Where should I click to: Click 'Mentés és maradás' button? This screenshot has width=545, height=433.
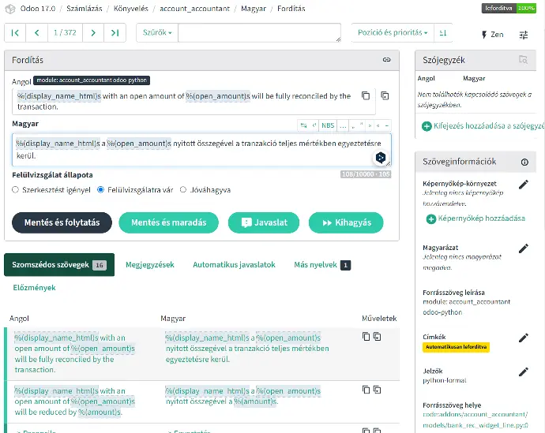pos(168,222)
